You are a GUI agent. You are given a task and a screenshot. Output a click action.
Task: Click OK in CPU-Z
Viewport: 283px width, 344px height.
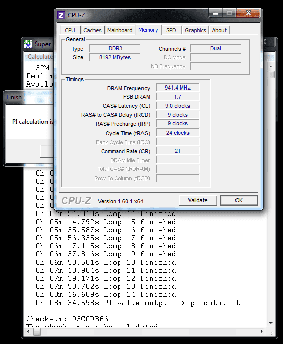(x=239, y=200)
